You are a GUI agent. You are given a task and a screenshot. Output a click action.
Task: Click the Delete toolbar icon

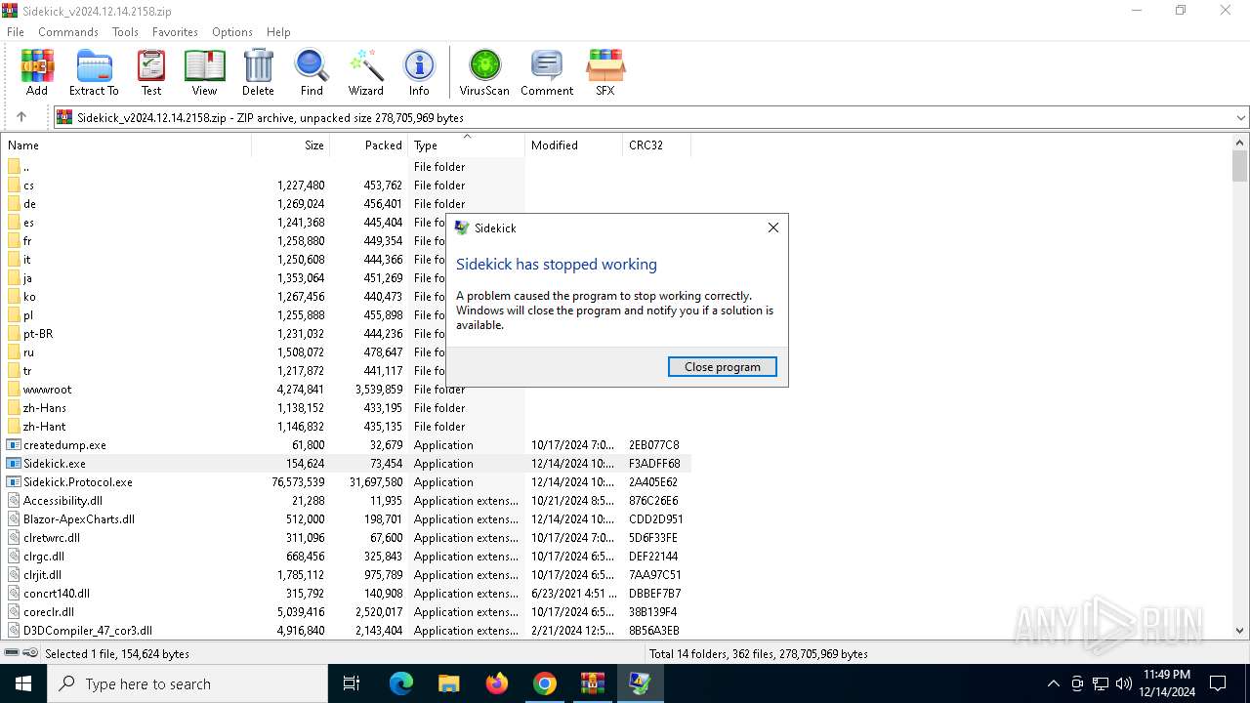(258, 73)
